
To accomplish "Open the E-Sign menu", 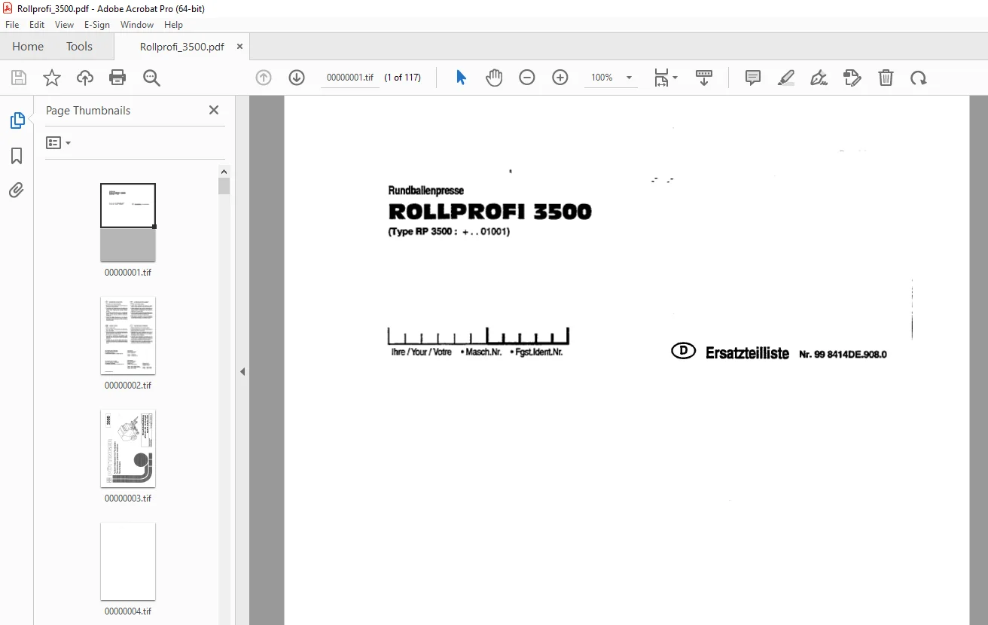I will tap(97, 25).
